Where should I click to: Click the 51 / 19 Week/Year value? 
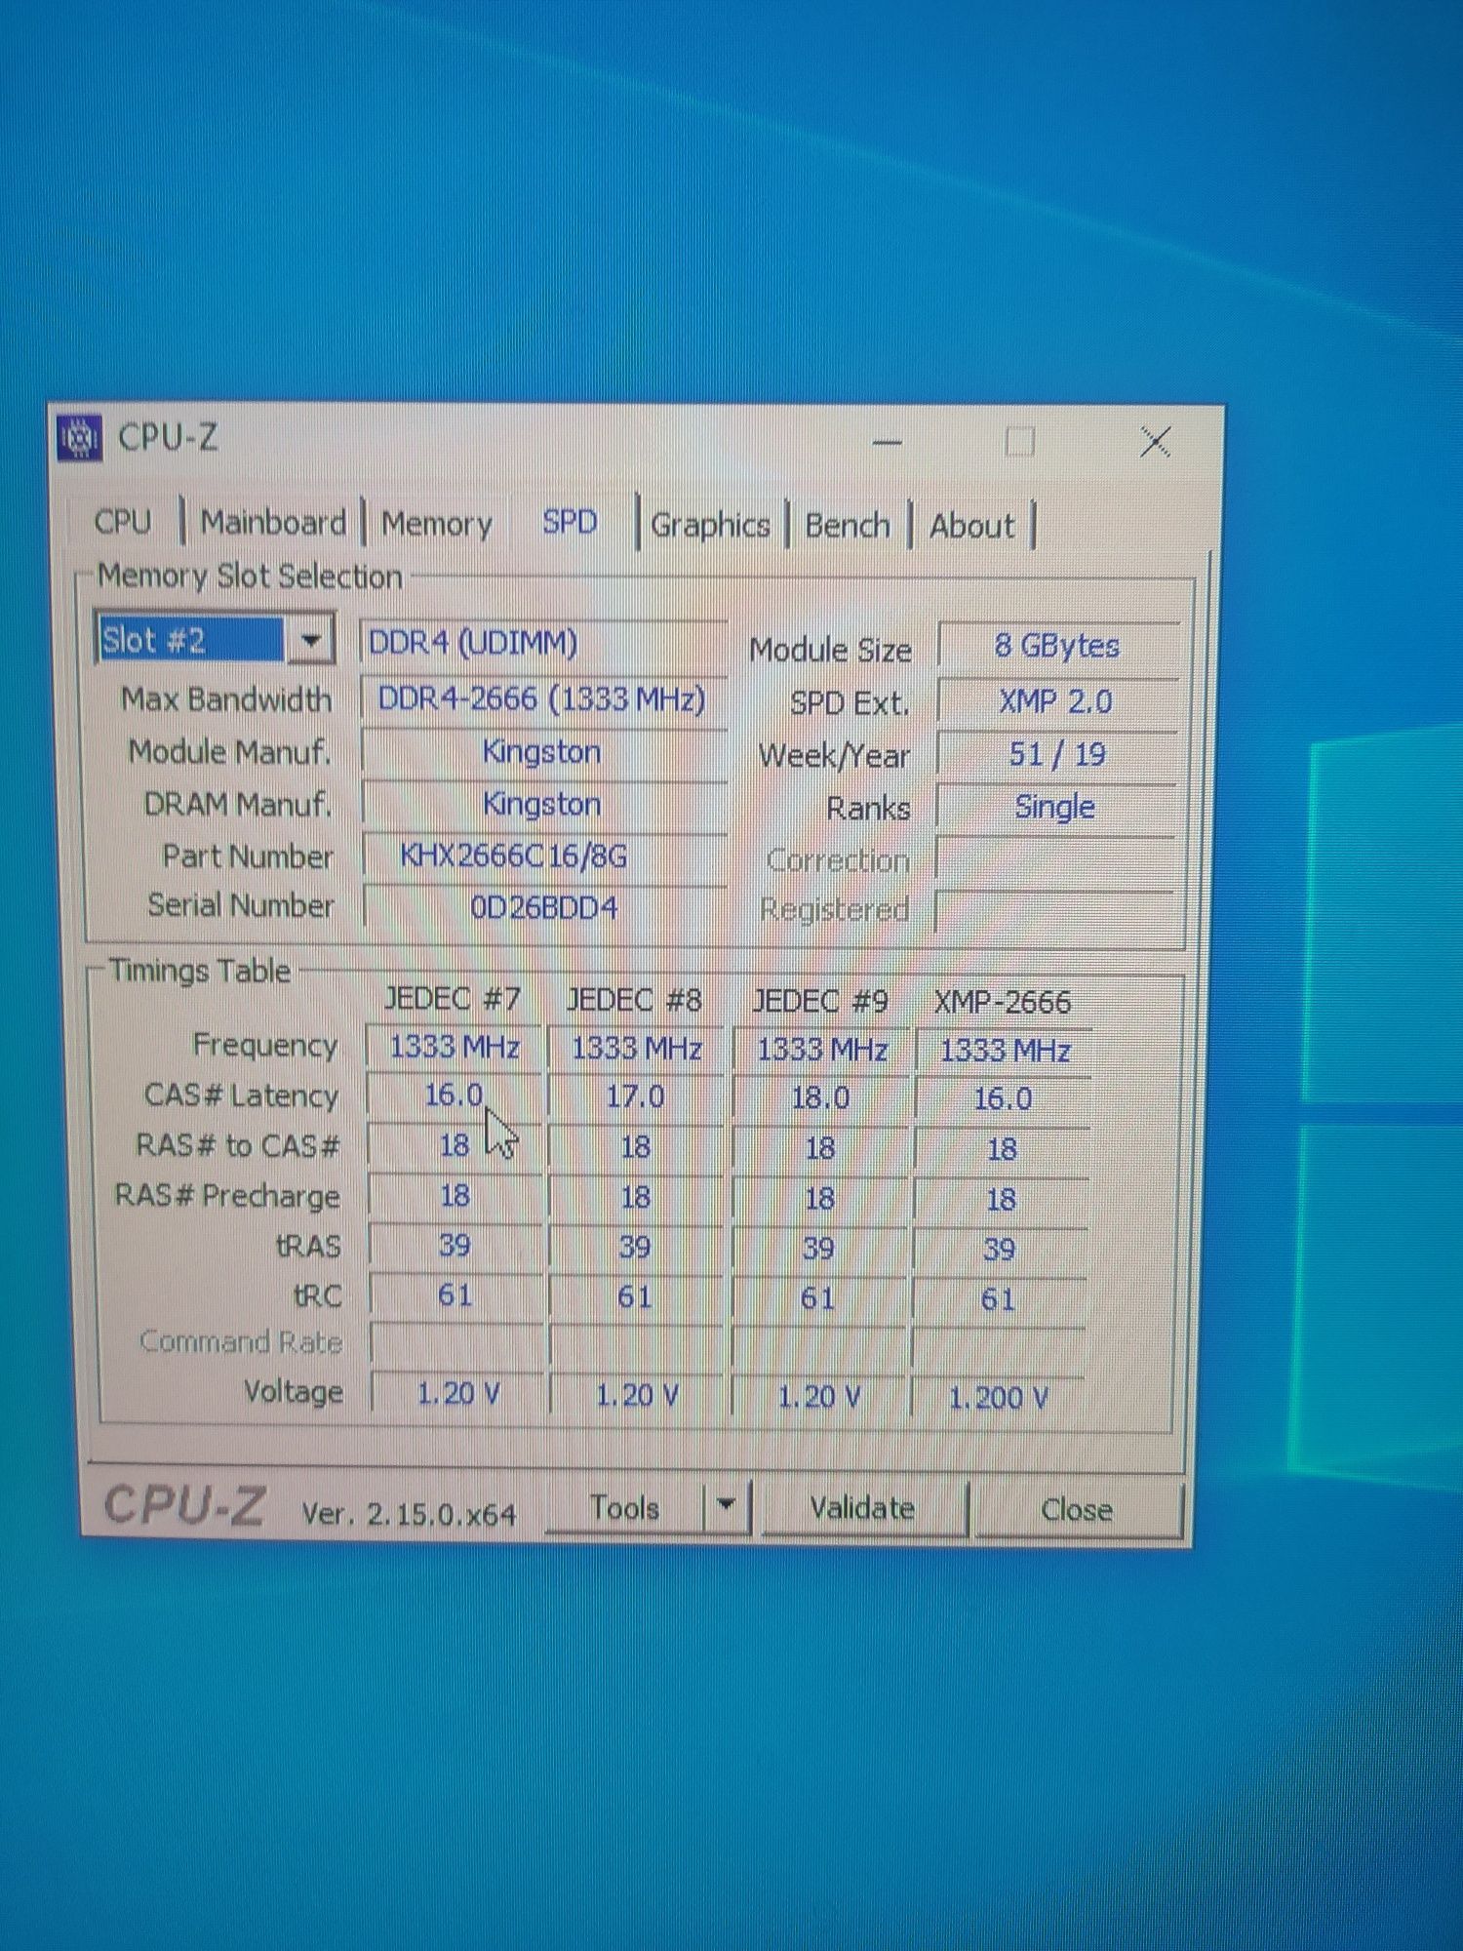click(x=1056, y=754)
